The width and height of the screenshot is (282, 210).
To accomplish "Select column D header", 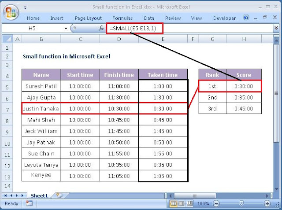I will coord(119,39).
